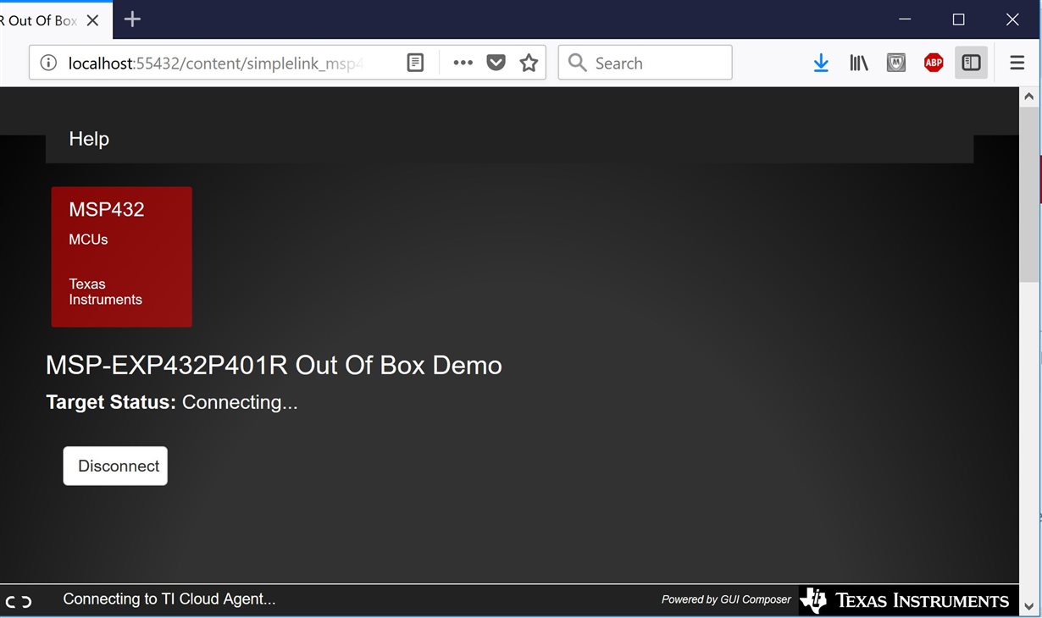Close the Firefox window
1042x618 pixels.
pos(1012,19)
